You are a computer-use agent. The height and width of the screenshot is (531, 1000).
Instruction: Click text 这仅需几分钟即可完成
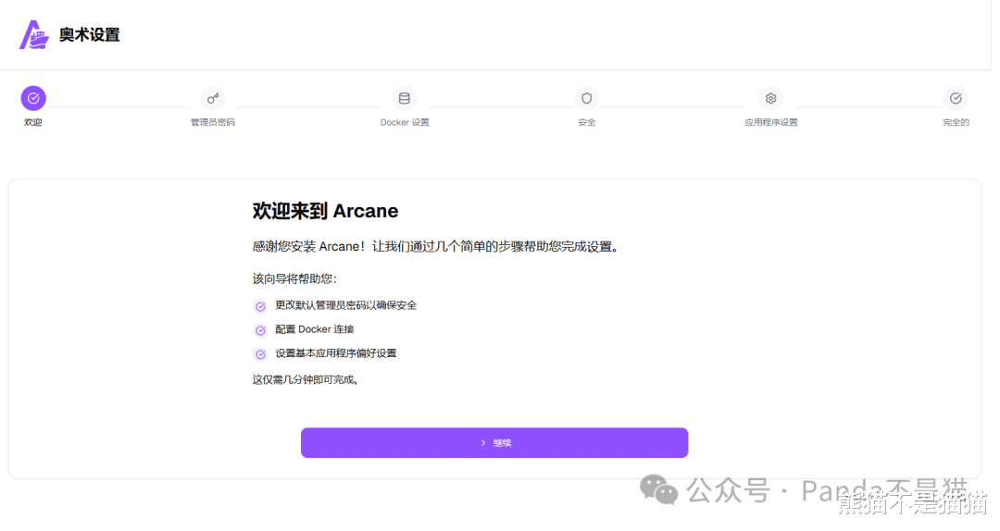tap(306, 380)
